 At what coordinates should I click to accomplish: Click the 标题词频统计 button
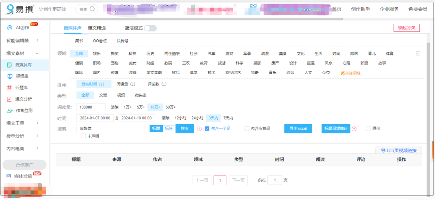click(x=336, y=129)
